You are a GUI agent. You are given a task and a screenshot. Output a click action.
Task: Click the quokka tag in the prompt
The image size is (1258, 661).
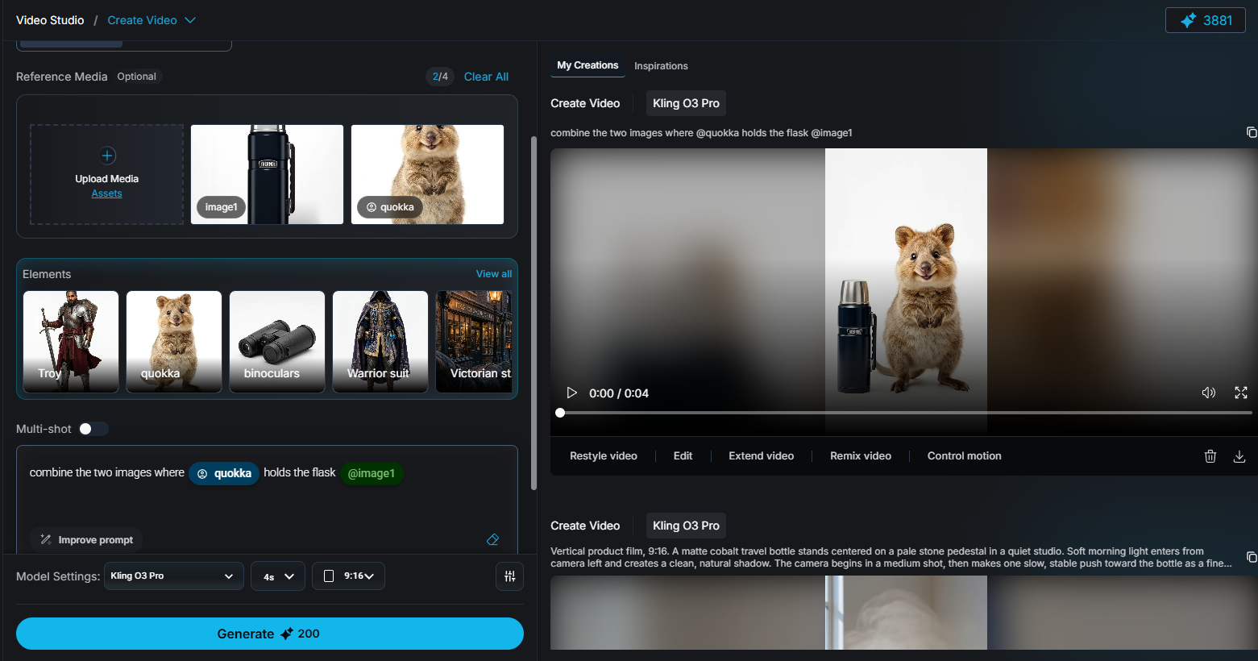224,473
